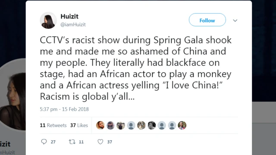Click first liker avatar in the row

pyautogui.click(x=100, y=125)
